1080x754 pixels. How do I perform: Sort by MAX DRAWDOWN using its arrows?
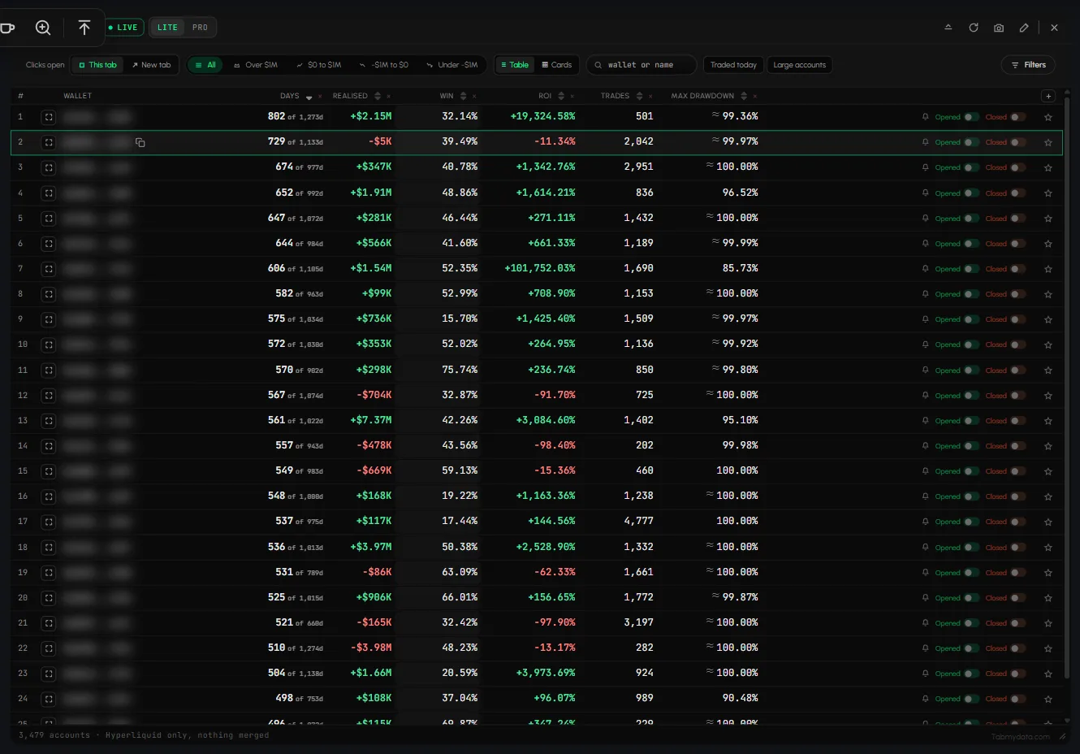(744, 96)
